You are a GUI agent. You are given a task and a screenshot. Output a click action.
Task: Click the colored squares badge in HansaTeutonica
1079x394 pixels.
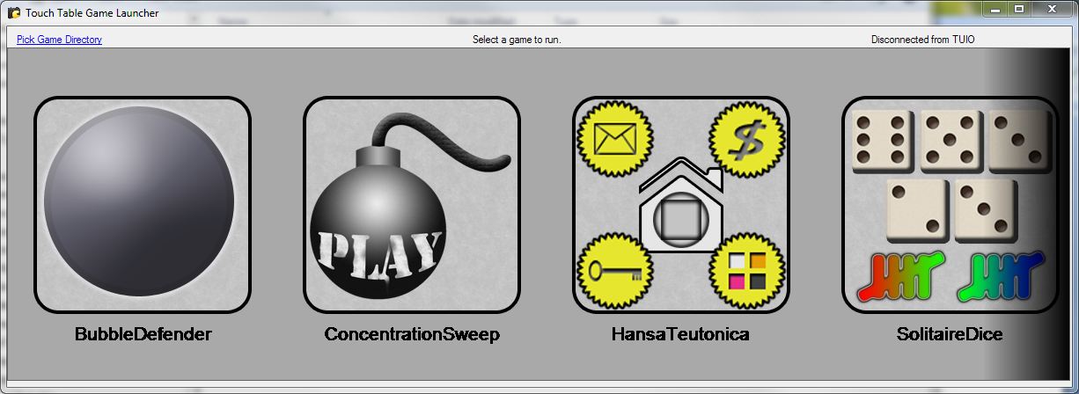746,270
